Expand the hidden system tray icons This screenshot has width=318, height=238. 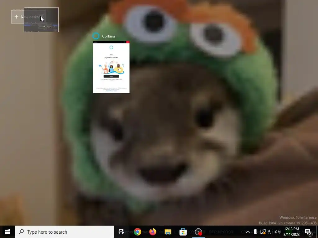(x=248, y=232)
